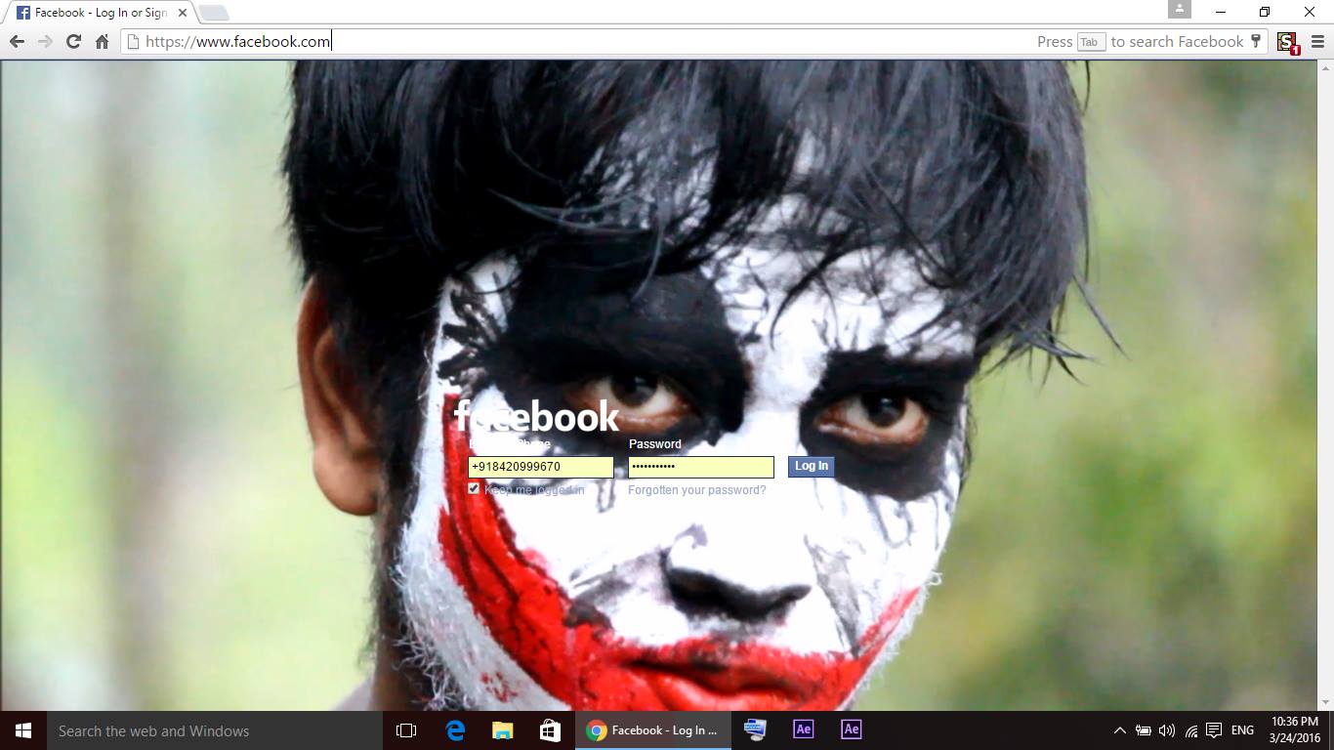1334x750 pixels.
Task: Open Windows Store from taskbar
Action: [x=550, y=730]
